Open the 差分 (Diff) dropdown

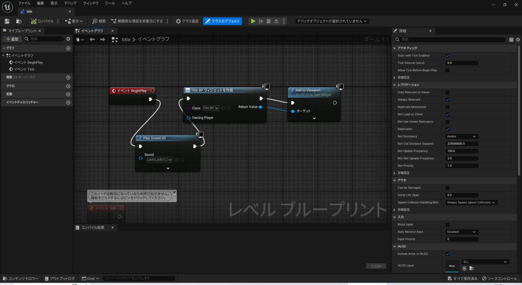coord(74,21)
